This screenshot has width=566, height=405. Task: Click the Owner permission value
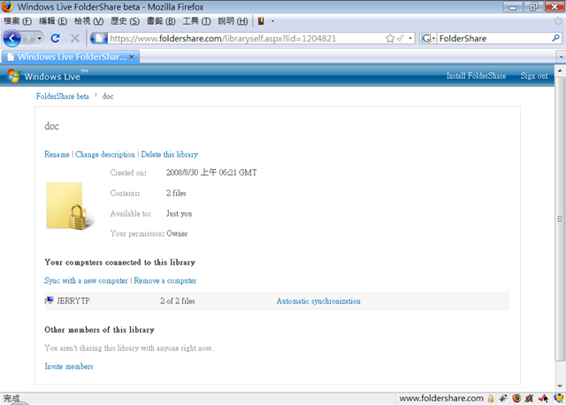[x=177, y=233]
